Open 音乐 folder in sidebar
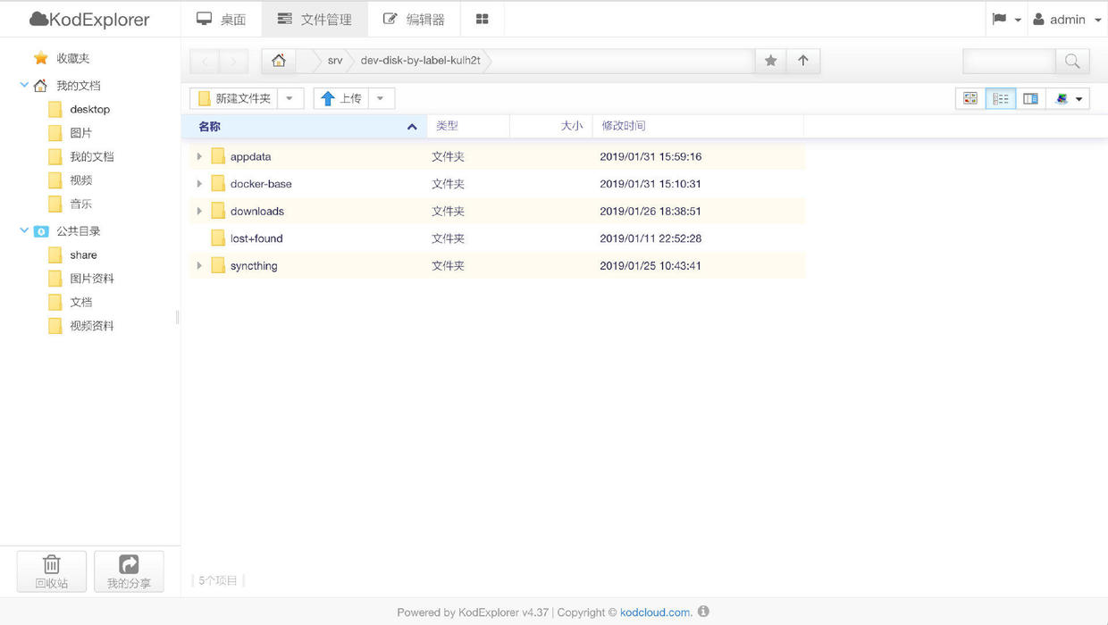This screenshot has width=1108, height=625. pos(80,204)
